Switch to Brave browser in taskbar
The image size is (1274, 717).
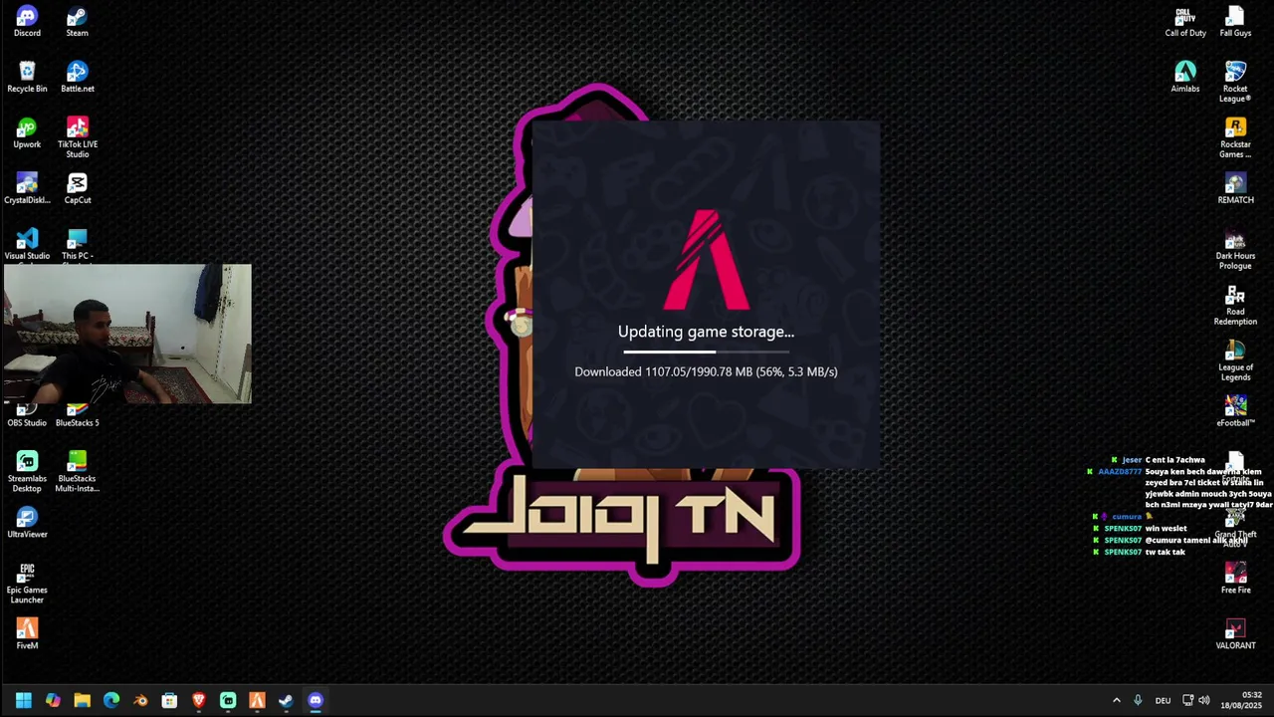coord(199,701)
